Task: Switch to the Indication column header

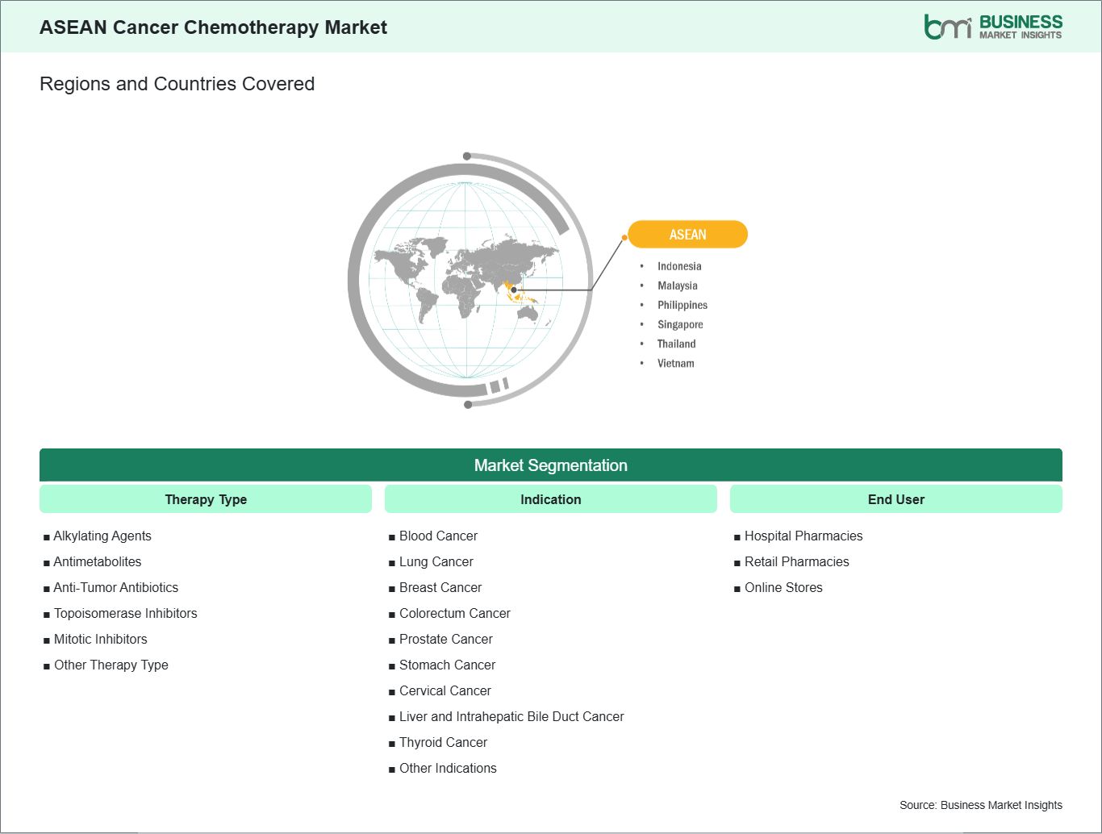Action: pyautogui.click(x=550, y=499)
